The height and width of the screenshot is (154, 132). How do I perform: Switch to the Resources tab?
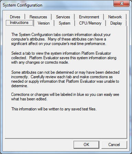[x=38, y=17]
